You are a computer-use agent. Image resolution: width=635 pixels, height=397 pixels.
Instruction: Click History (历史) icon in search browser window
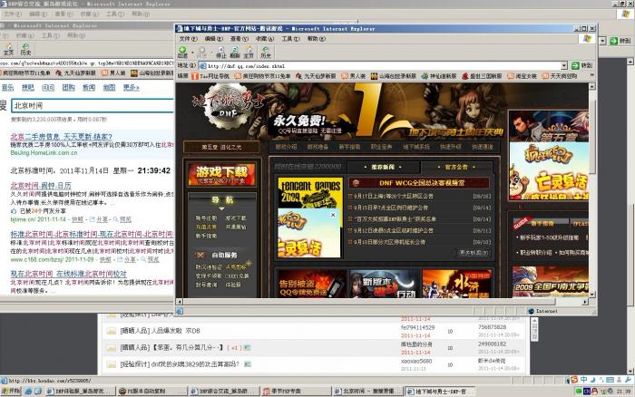(x=25, y=49)
